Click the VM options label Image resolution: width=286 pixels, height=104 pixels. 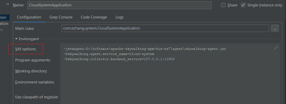pos(26,49)
